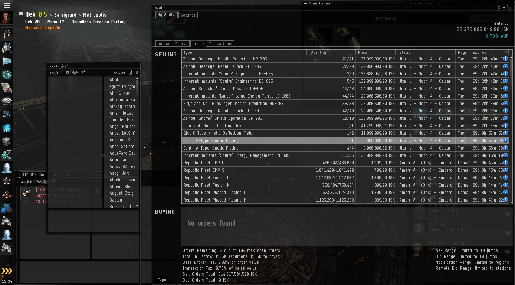This screenshot has width=515, height=285.
Task: Open the Shares tab in the wallet
Action: tap(181, 44)
